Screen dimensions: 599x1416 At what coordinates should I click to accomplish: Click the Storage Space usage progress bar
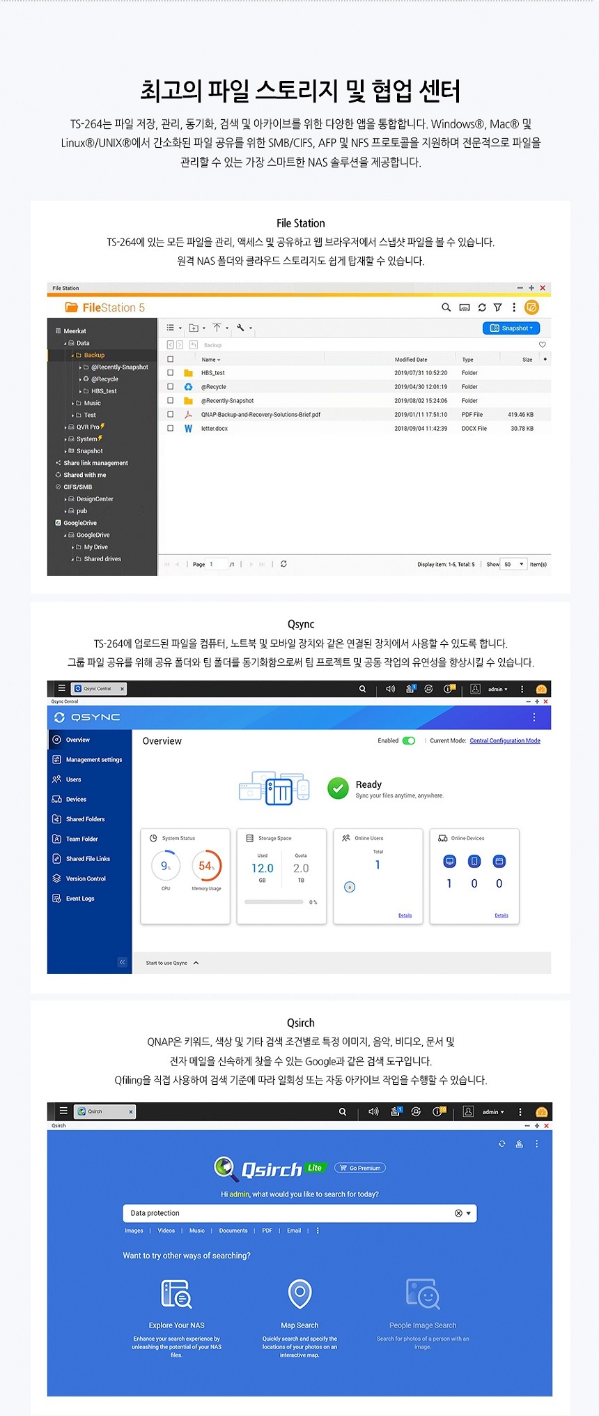pos(274,902)
